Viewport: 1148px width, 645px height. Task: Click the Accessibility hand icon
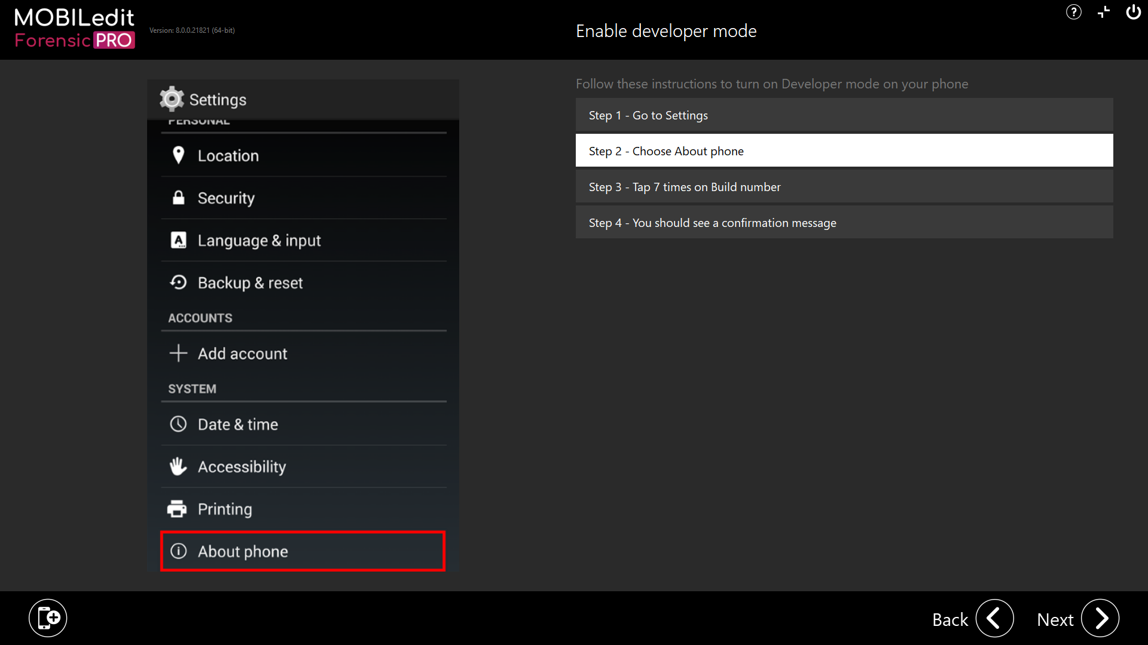coord(178,466)
